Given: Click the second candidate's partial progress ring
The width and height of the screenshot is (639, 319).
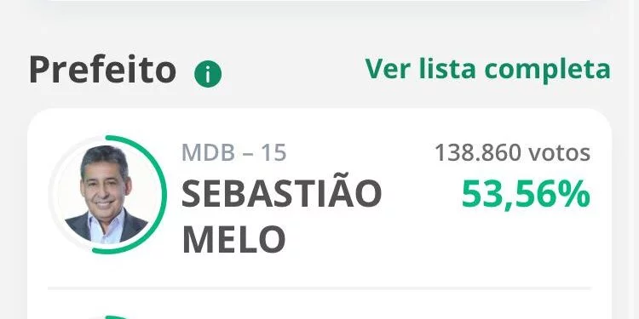Looking at the screenshot, I should click(116, 317).
